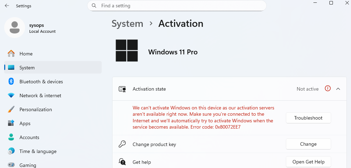Click the back arrow in Settings
The height and width of the screenshot is (168, 351).
coord(7,6)
